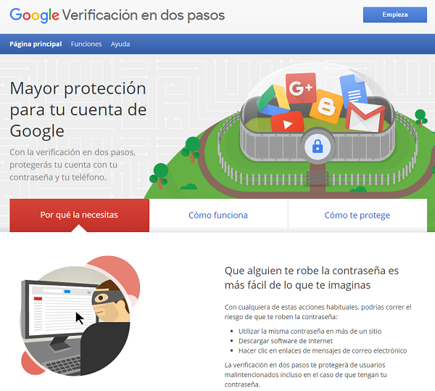Viewport: 435px width, 391px height.
Task: Click the Google+ icon in the illustration
Action: point(301,88)
